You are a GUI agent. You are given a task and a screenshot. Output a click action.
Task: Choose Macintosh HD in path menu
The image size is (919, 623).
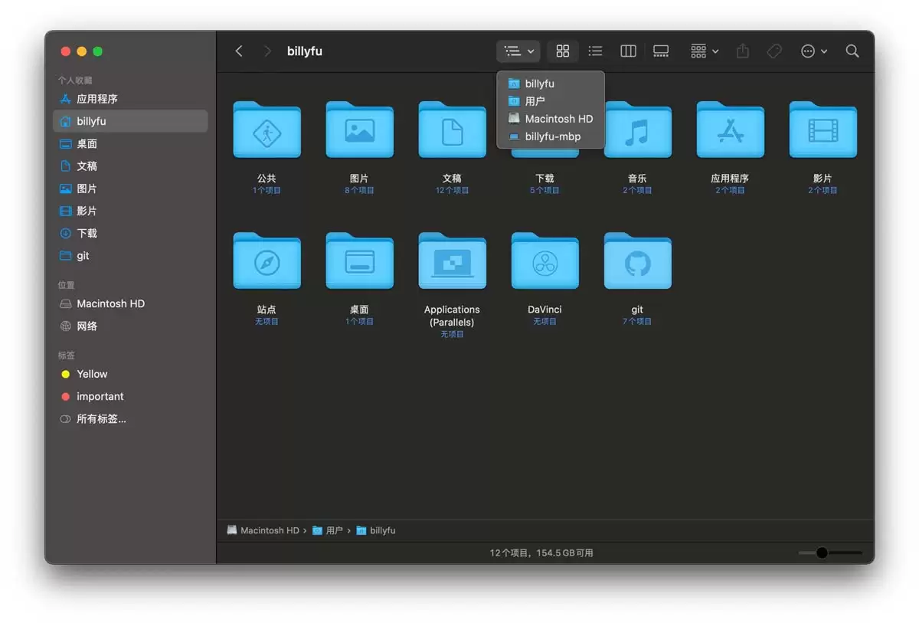[x=551, y=119]
